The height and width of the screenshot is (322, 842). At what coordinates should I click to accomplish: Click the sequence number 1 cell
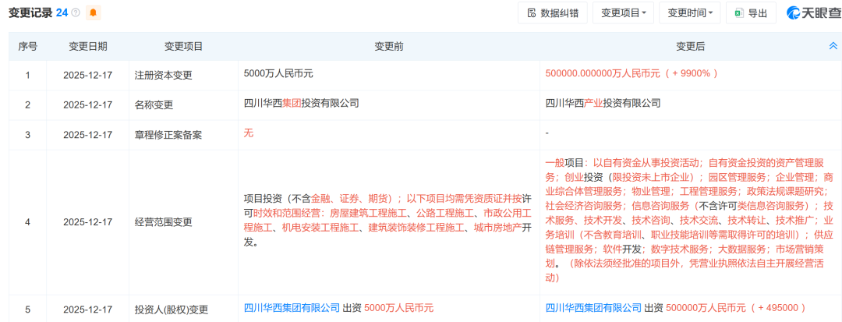click(x=27, y=75)
